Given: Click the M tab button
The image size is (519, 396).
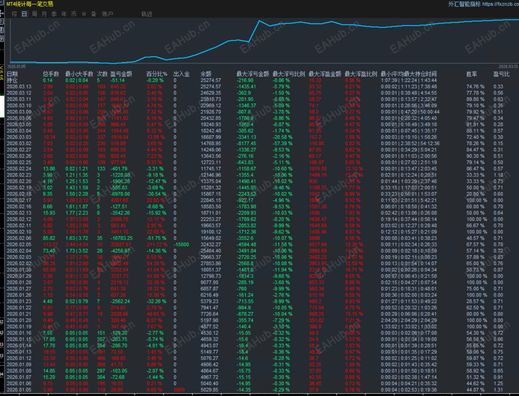Looking at the screenshot, I should (84, 14).
